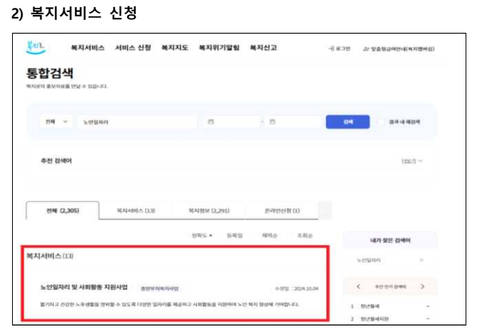Remove 노인일자리 from recent searches
Screen dimensions: 477x332
tap(421, 260)
